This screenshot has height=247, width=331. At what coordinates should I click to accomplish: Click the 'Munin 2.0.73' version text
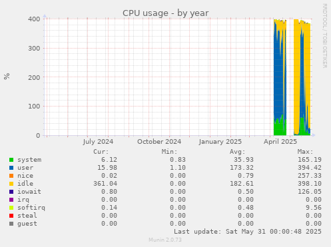point(165,240)
